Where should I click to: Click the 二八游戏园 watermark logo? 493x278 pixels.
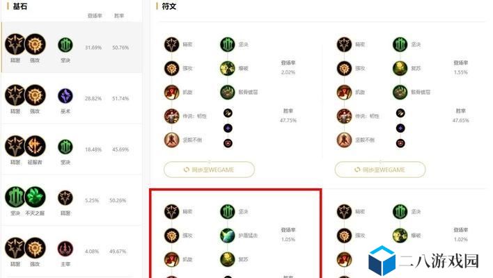(x=423, y=261)
